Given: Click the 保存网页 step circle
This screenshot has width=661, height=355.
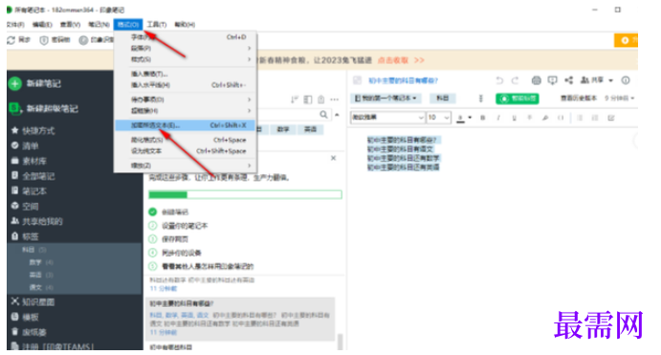Looking at the screenshot, I should 153,239.
